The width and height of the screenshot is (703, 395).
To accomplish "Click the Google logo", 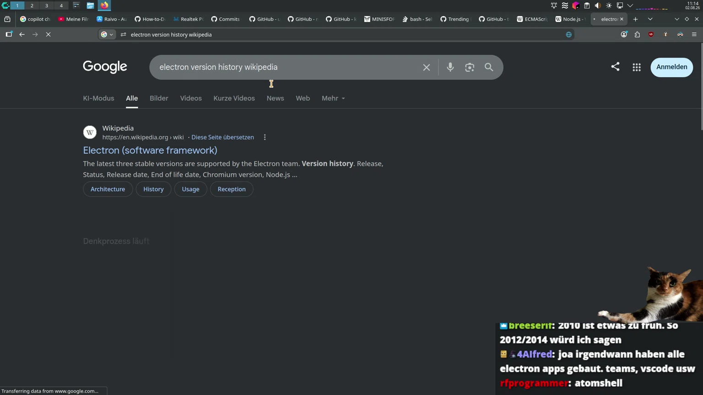I will (105, 67).
